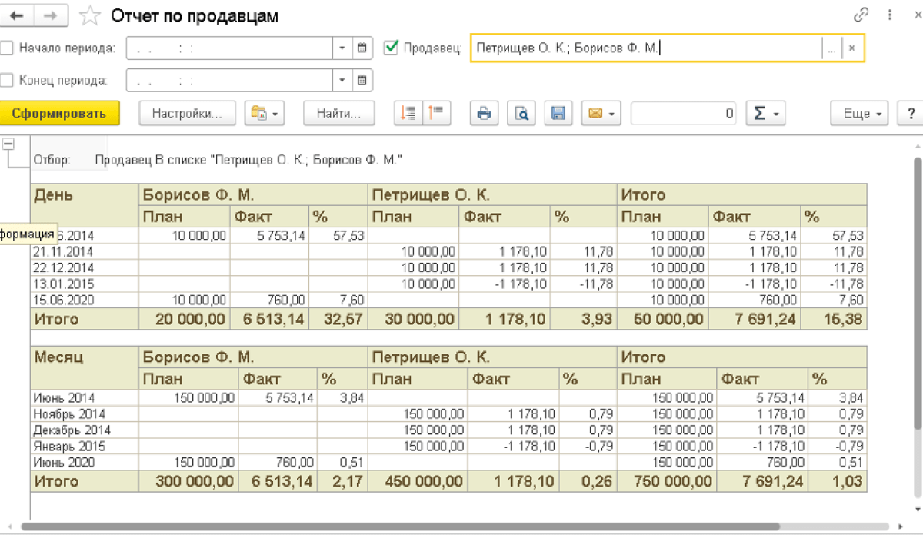
Task: Open the Еще menu
Action: coord(860,114)
